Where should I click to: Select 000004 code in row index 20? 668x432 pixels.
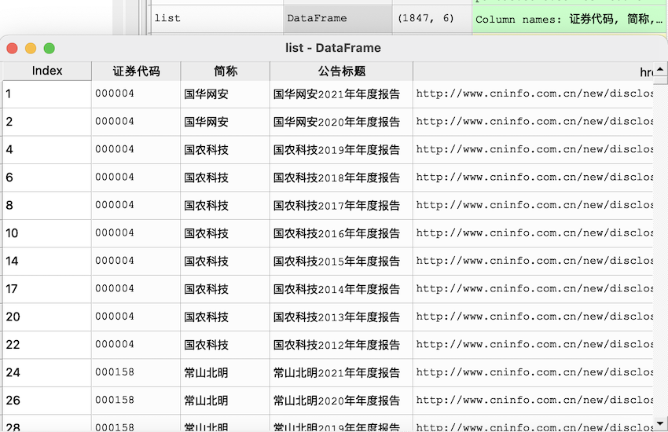(x=136, y=317)
